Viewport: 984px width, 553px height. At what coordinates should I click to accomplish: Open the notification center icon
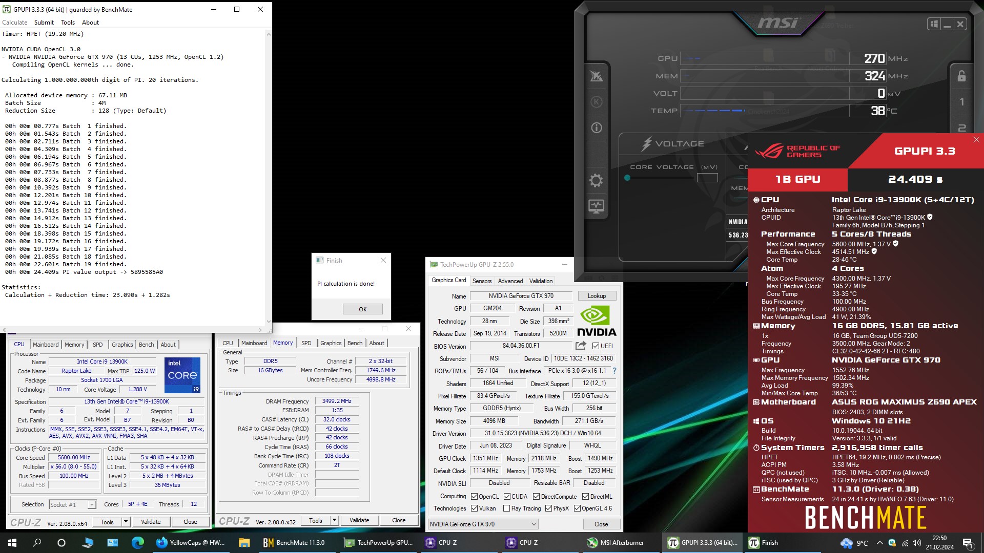tap(968, 543)
